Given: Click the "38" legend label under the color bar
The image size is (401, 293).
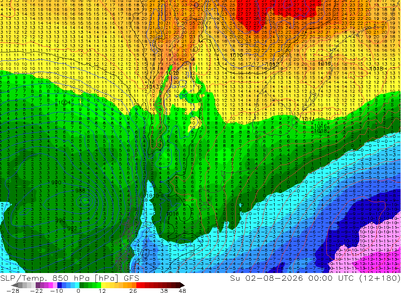Looking at the screenshot, I should coord(164,291).
